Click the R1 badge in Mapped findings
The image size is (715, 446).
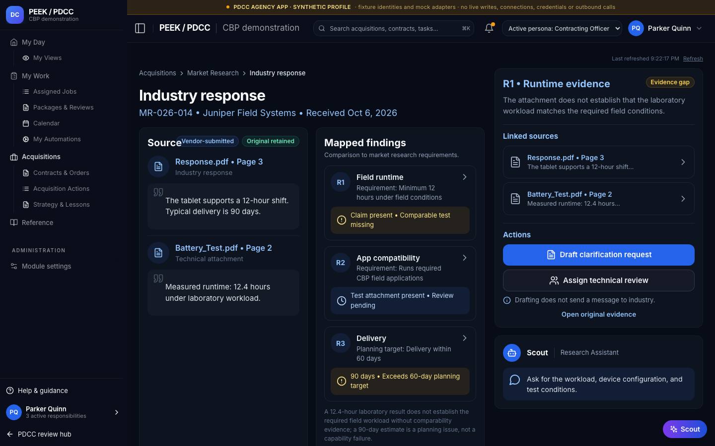coord(341,182)
